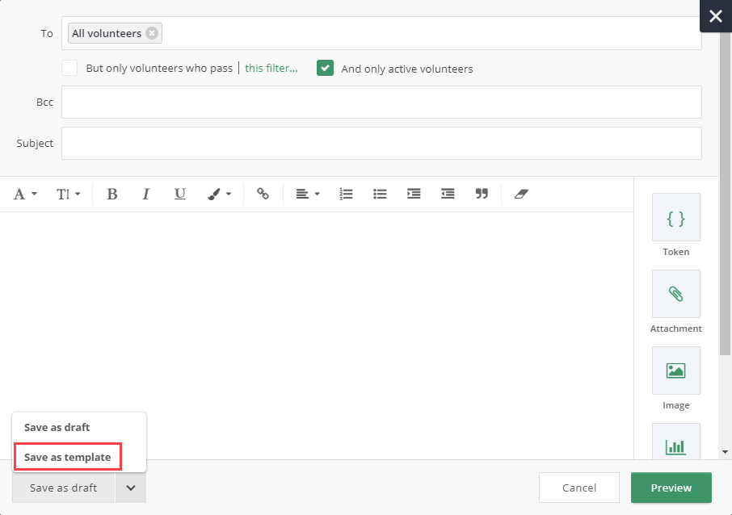Viewport: 732px width, 515px height.
Task: Insert a bulleted list
Action: (380, 194)
